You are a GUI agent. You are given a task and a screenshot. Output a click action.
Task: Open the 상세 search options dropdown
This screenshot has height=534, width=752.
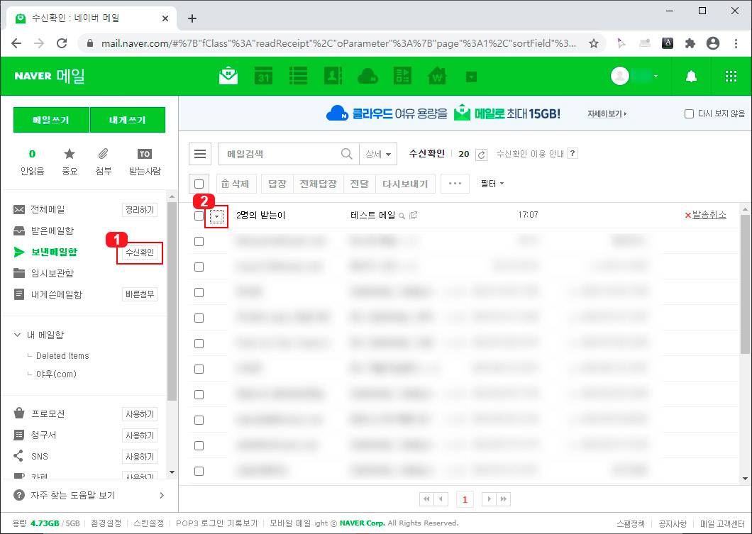click(379, 153)
